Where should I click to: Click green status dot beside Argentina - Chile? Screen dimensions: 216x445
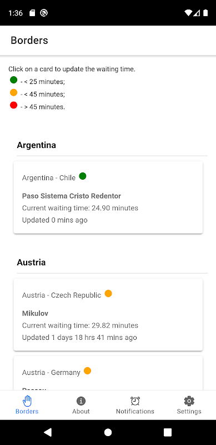click(x=83, y=176)
